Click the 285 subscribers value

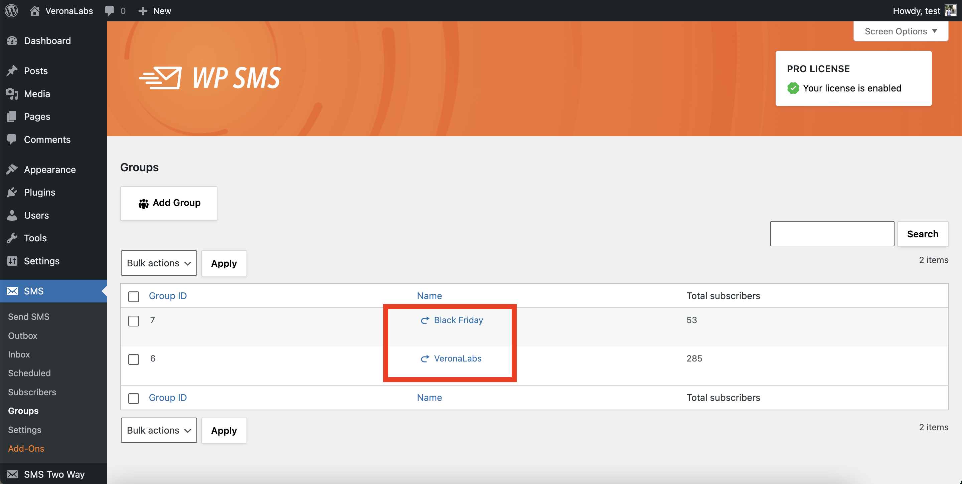[694, 358]
